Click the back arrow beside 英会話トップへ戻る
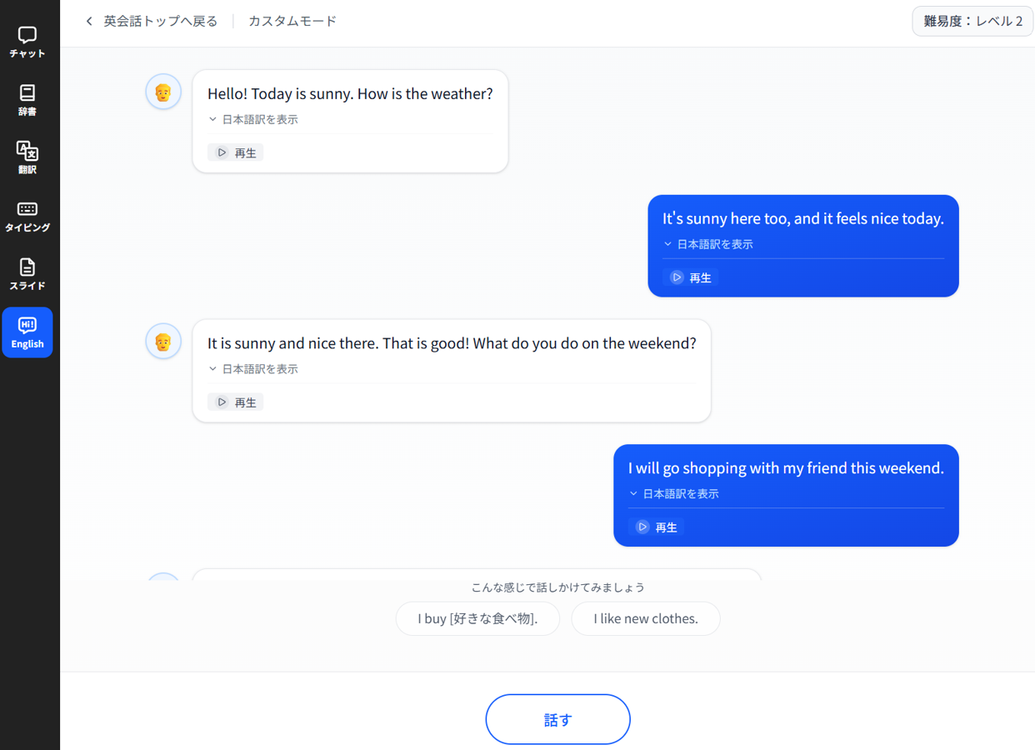1035x750 pixels. (89, 22)
